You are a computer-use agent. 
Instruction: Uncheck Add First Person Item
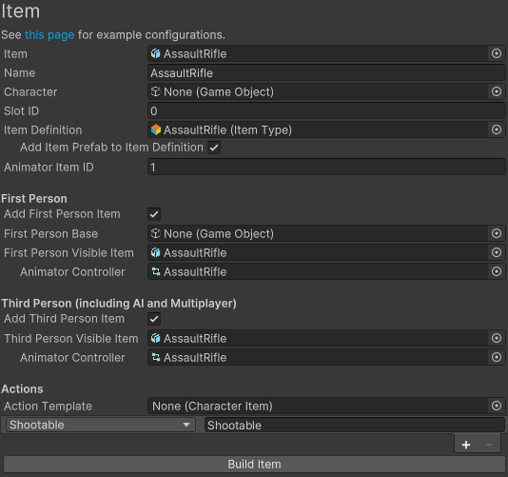(x=154, y=214)
